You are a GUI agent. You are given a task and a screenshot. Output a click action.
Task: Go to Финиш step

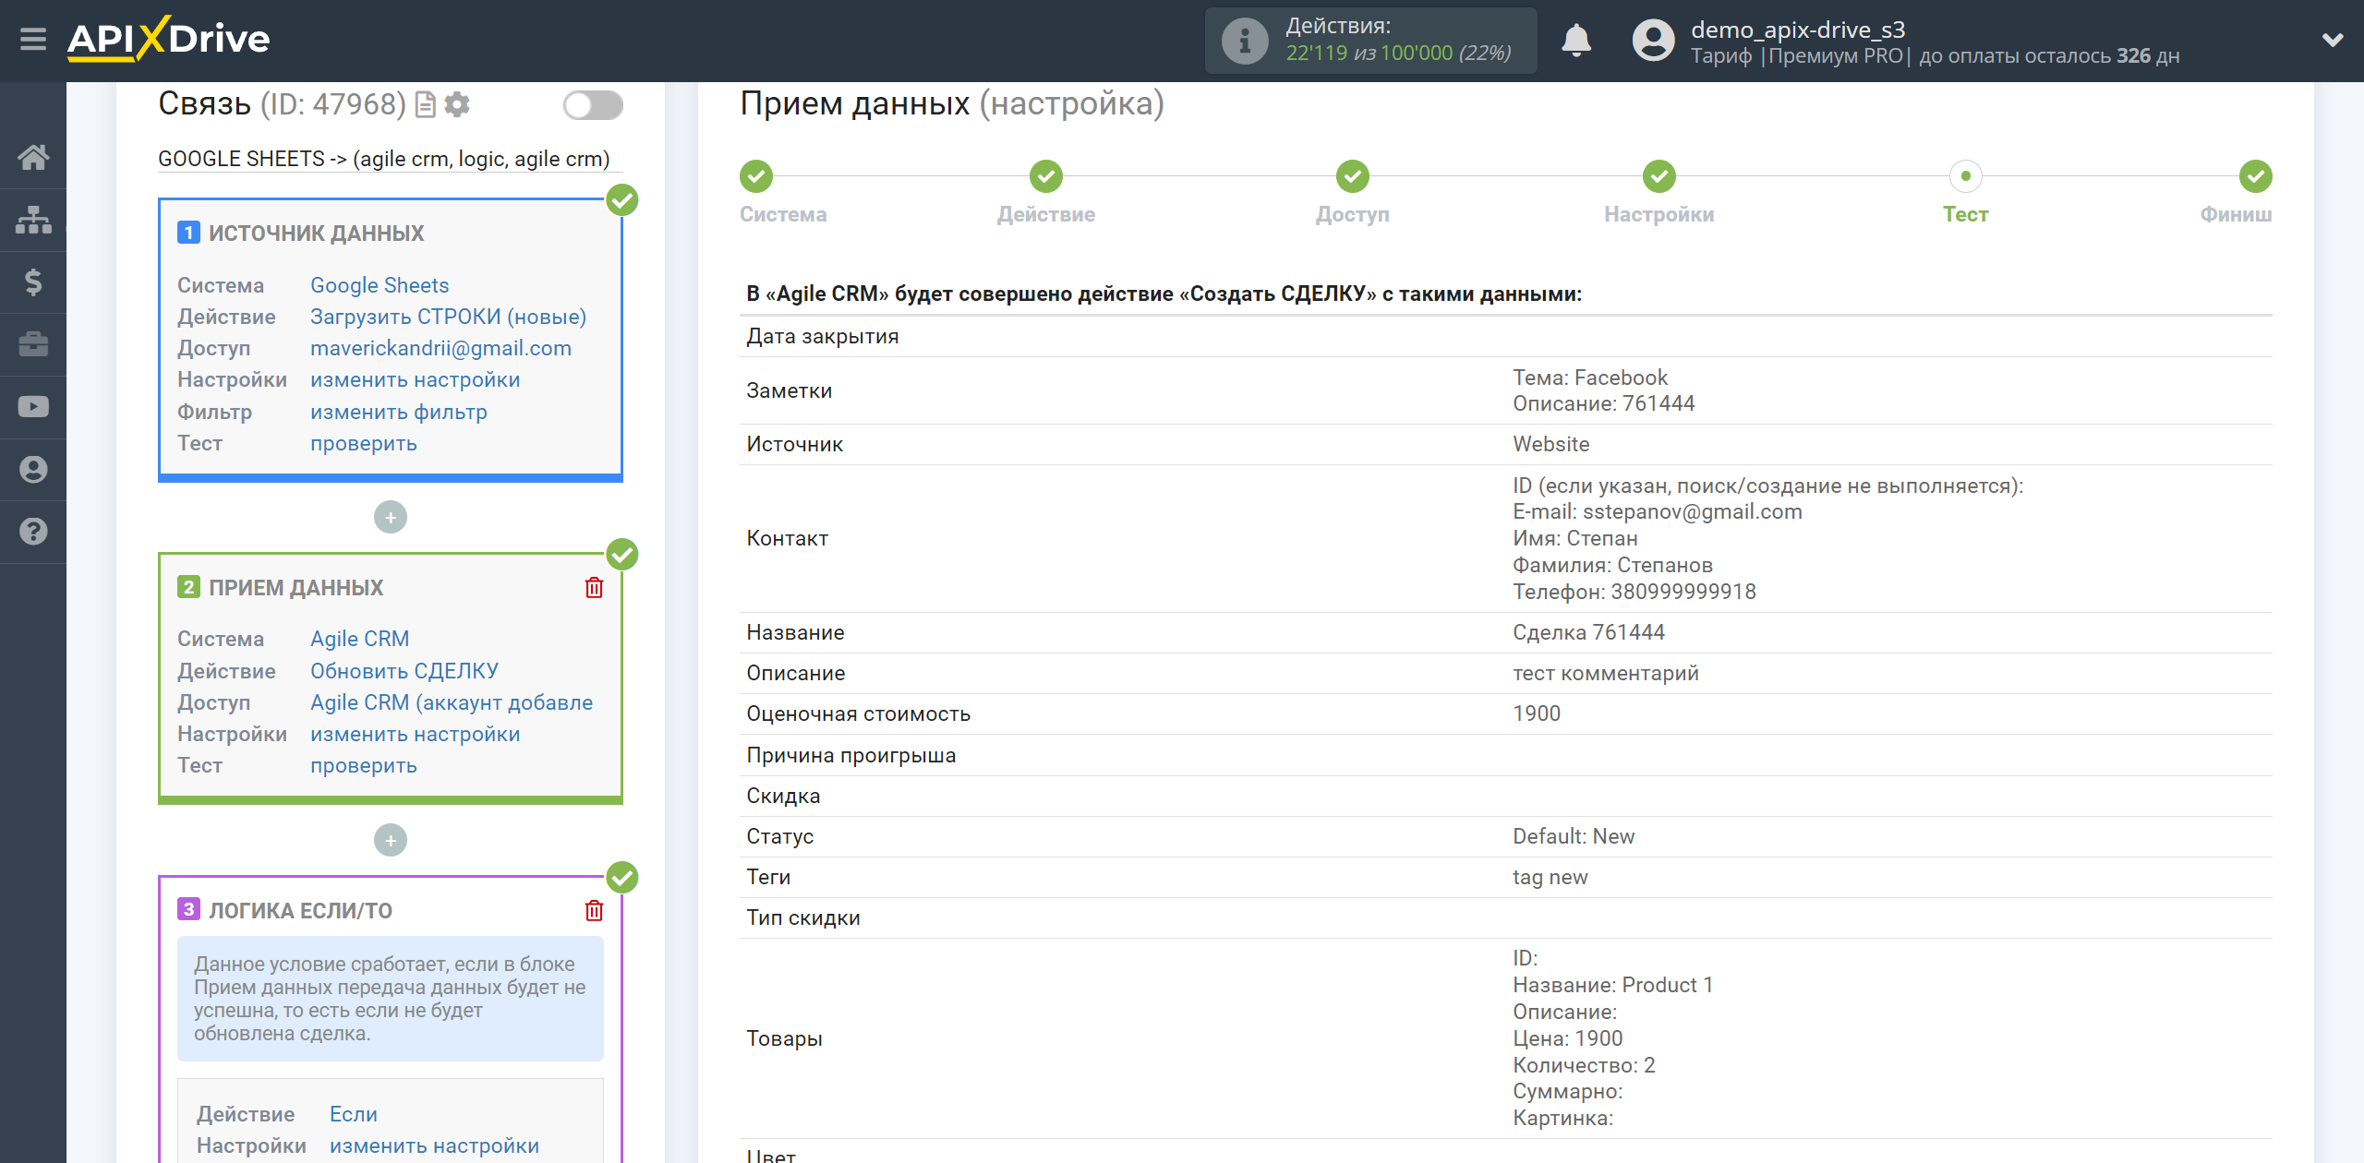[2256, 176]
